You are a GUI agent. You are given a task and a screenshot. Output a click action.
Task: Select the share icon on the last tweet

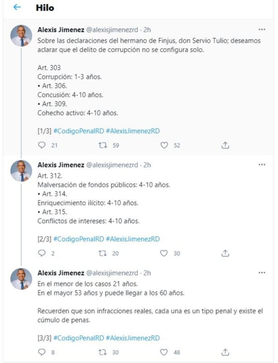(225, 353)
